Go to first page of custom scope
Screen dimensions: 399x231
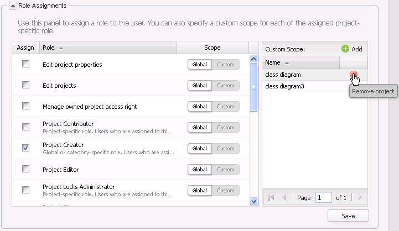coord(272,197)
